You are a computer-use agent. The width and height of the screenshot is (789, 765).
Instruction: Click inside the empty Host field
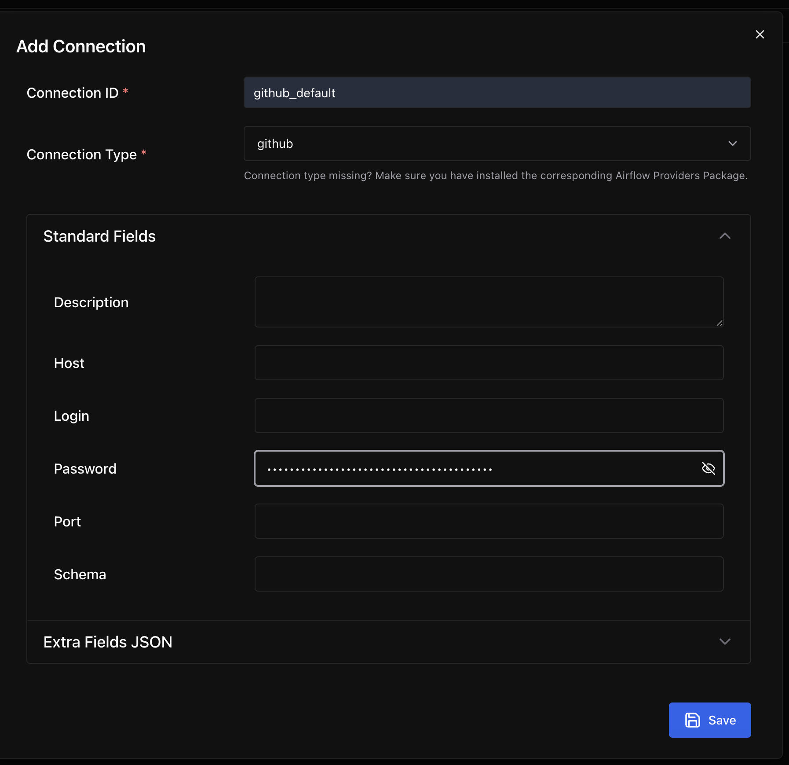(x=489, y=363)
